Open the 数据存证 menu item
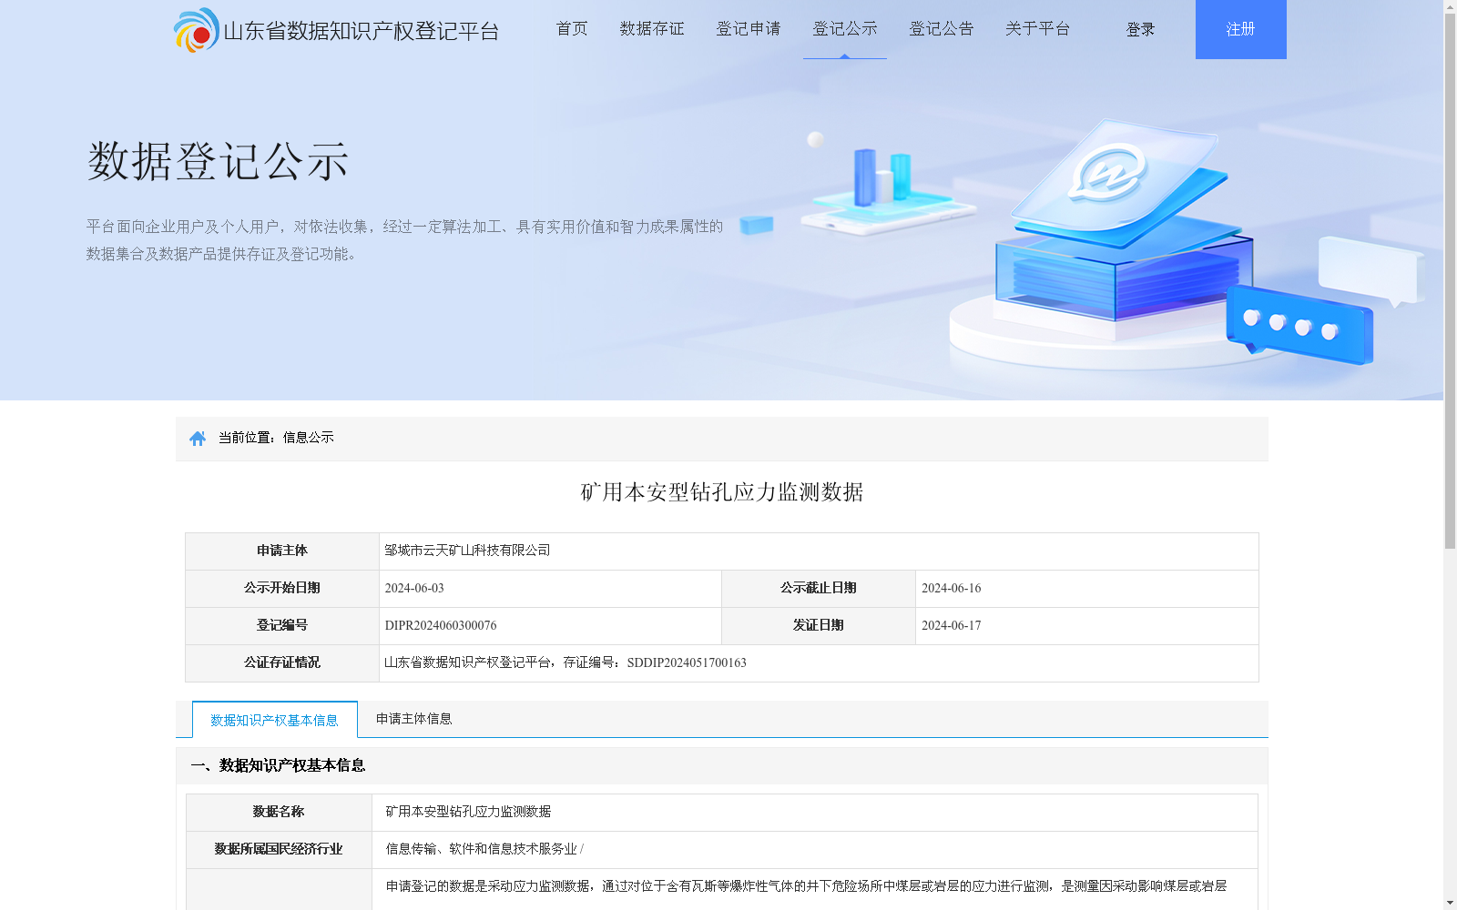The width and height of the screenshot is (1457, 910). (652, 28)
